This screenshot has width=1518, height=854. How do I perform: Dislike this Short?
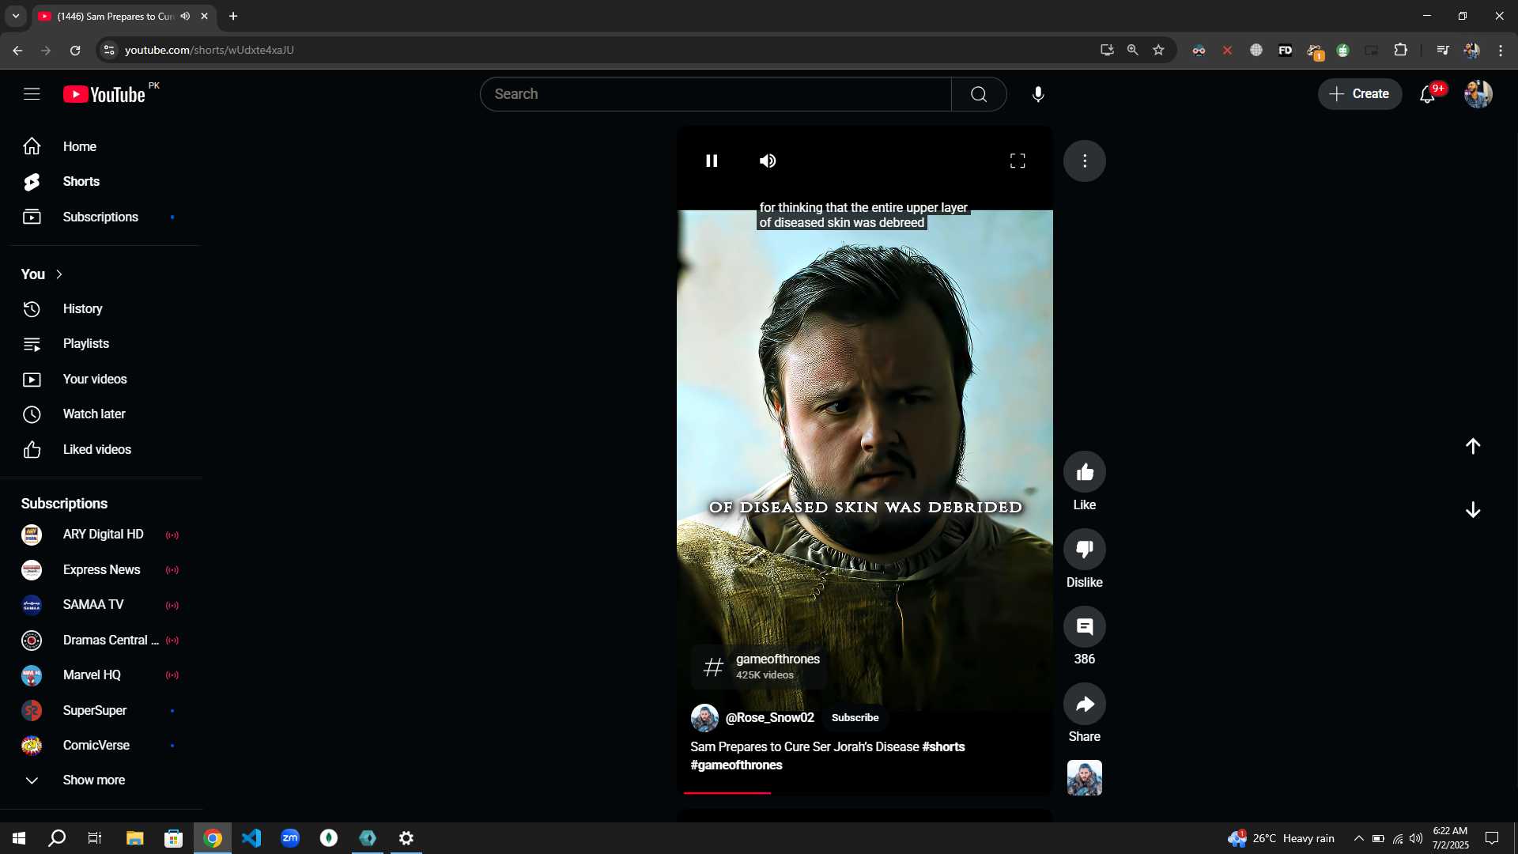(1085, 549)
